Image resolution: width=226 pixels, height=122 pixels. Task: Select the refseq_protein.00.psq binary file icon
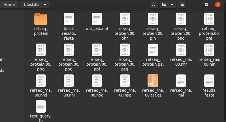point(125,50)
